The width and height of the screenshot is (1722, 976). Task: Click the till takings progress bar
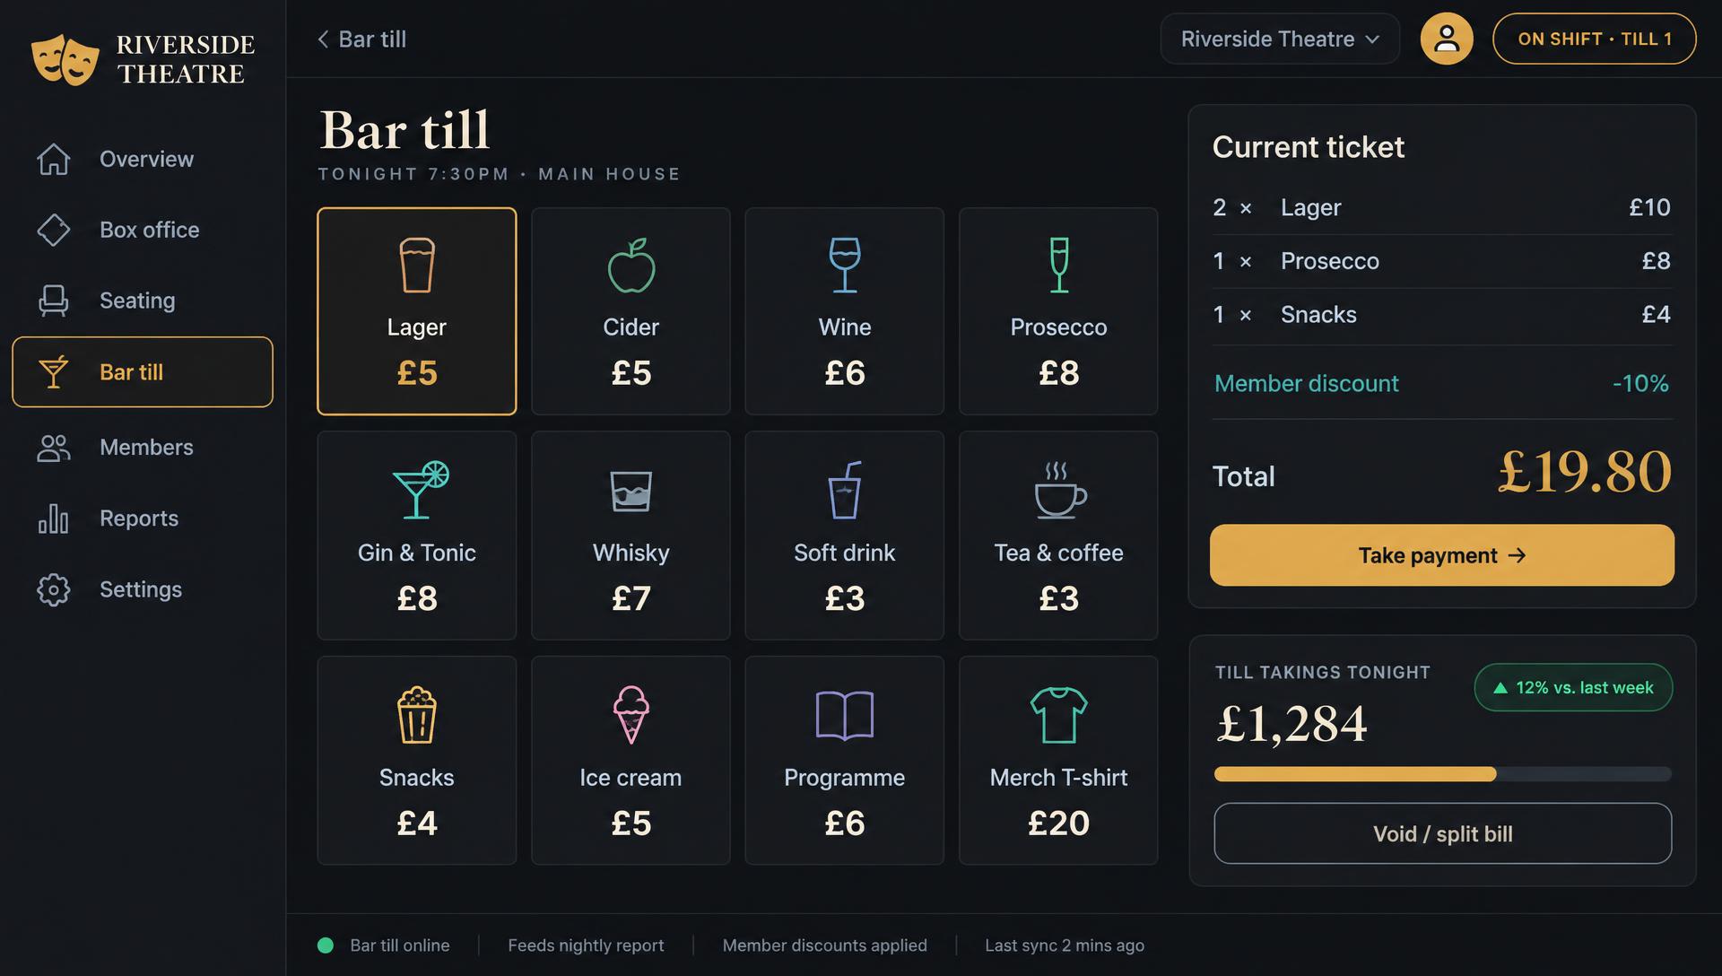[x=1442, y=774]
